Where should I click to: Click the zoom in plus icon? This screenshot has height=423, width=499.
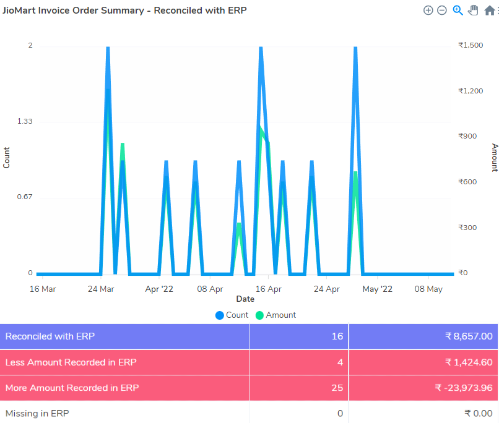428,11
